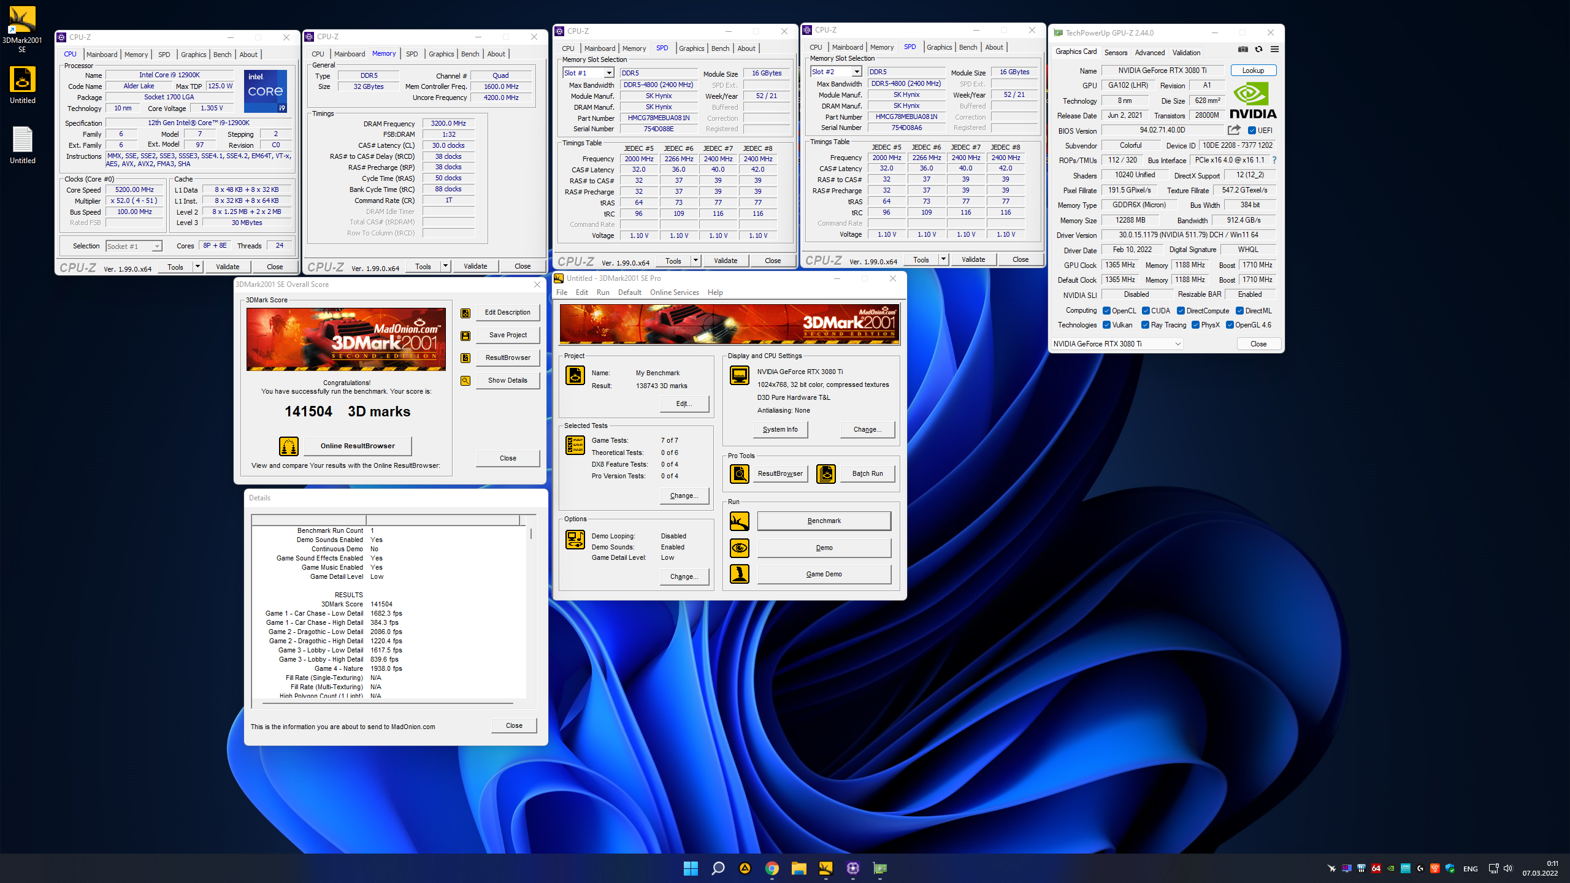Close the Details window with Close button
Image resolution: width=1570 pixels, height=883 pixels.
(x=514, y=725)
